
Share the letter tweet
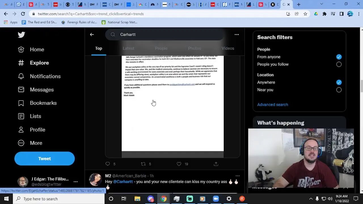click(216, 164)
